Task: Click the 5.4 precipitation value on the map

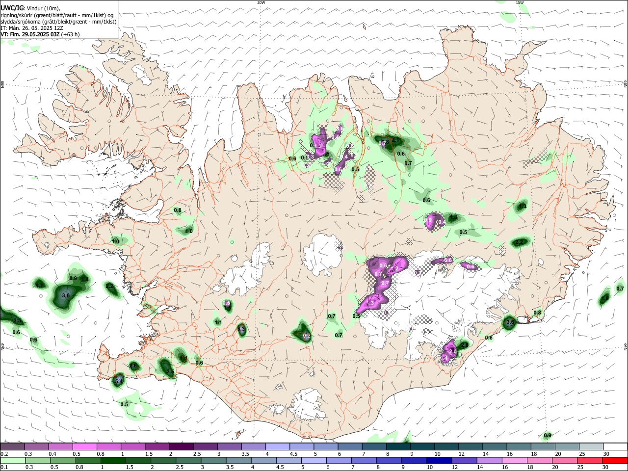Action: pyautogui.click(x=119, y=381)
